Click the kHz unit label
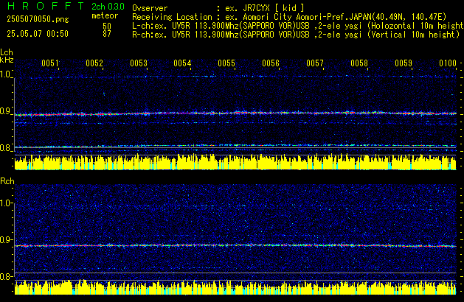464x302 pixels. (7, 60)
